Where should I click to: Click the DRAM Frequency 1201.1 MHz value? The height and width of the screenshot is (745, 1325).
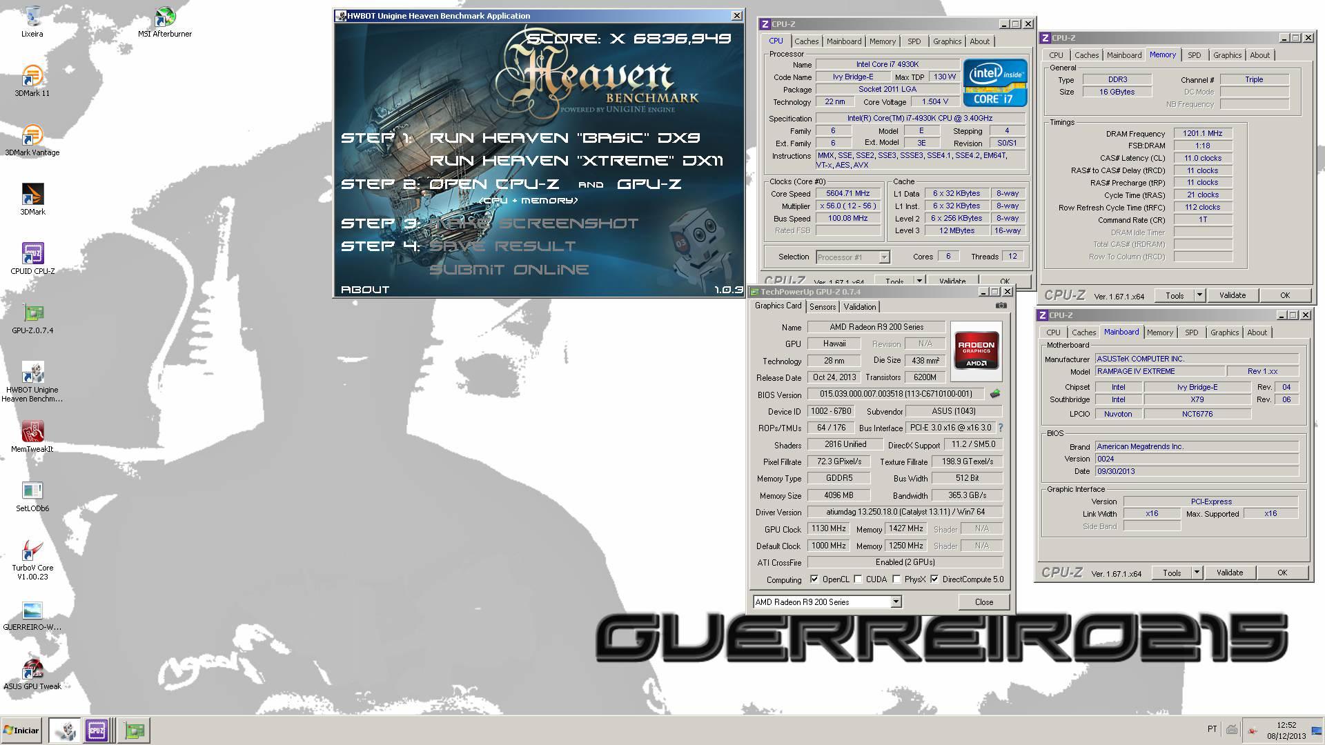(1202, 133)
